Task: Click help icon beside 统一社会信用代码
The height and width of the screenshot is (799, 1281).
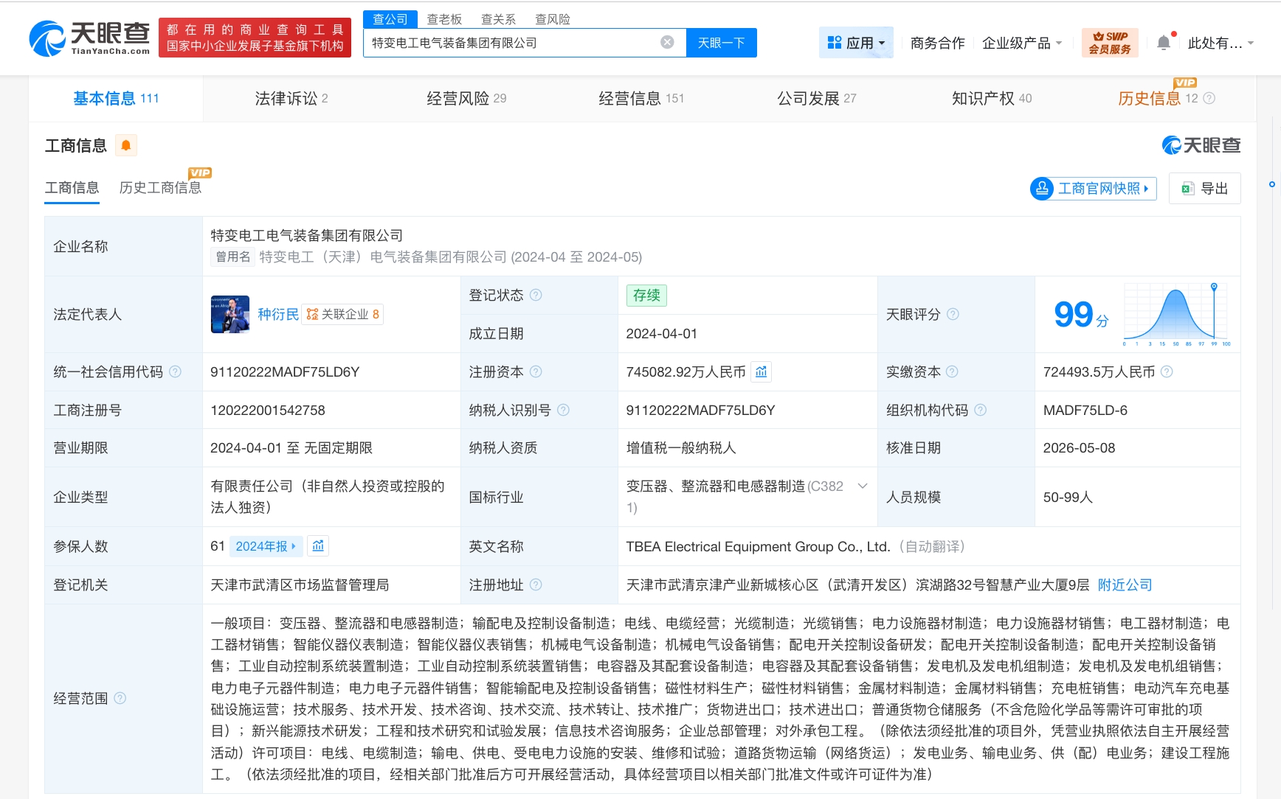Action: point(175,371)
